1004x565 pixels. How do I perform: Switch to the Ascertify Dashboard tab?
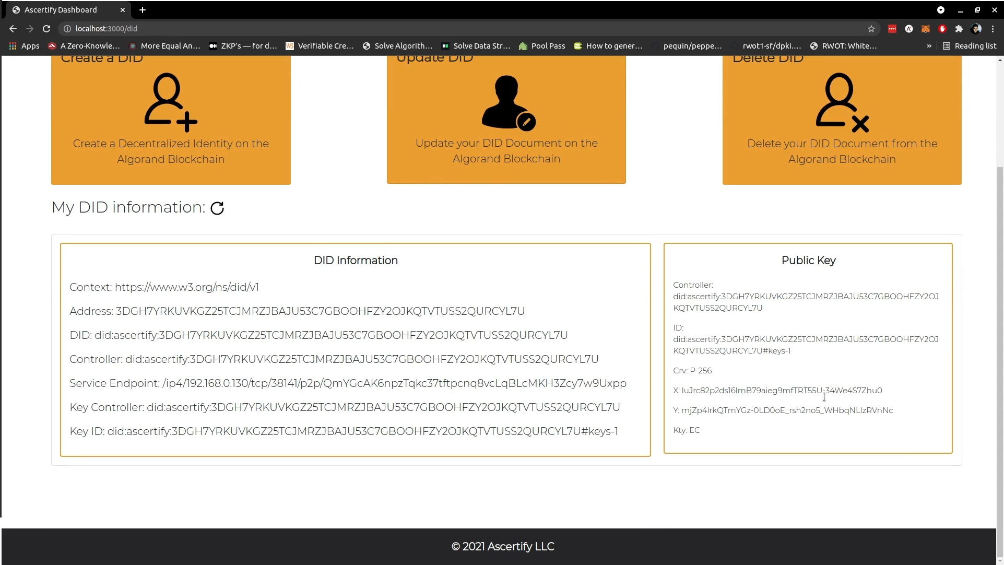tap(61, 10)
